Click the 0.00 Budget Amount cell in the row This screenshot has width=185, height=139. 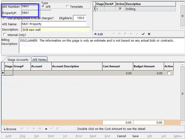(148, 73)
